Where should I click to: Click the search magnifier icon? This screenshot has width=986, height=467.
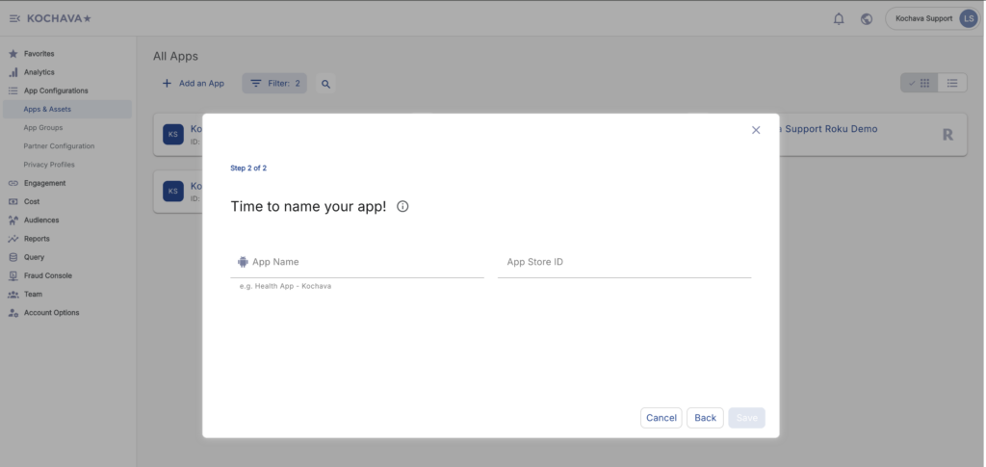[x=325, y=84]
